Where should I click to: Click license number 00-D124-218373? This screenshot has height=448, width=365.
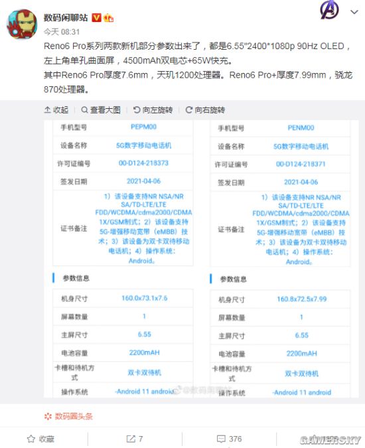point(143,163)
